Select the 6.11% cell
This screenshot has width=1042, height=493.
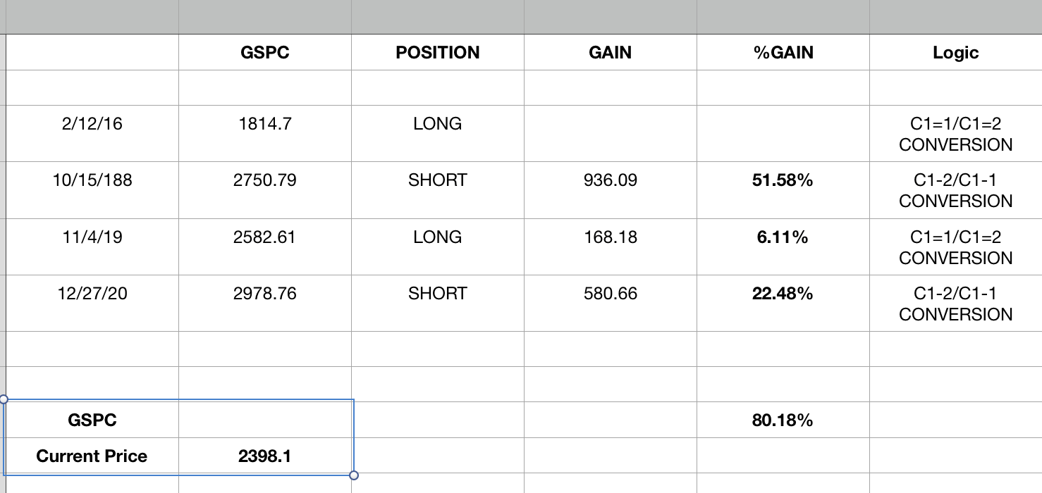(783, 237)
